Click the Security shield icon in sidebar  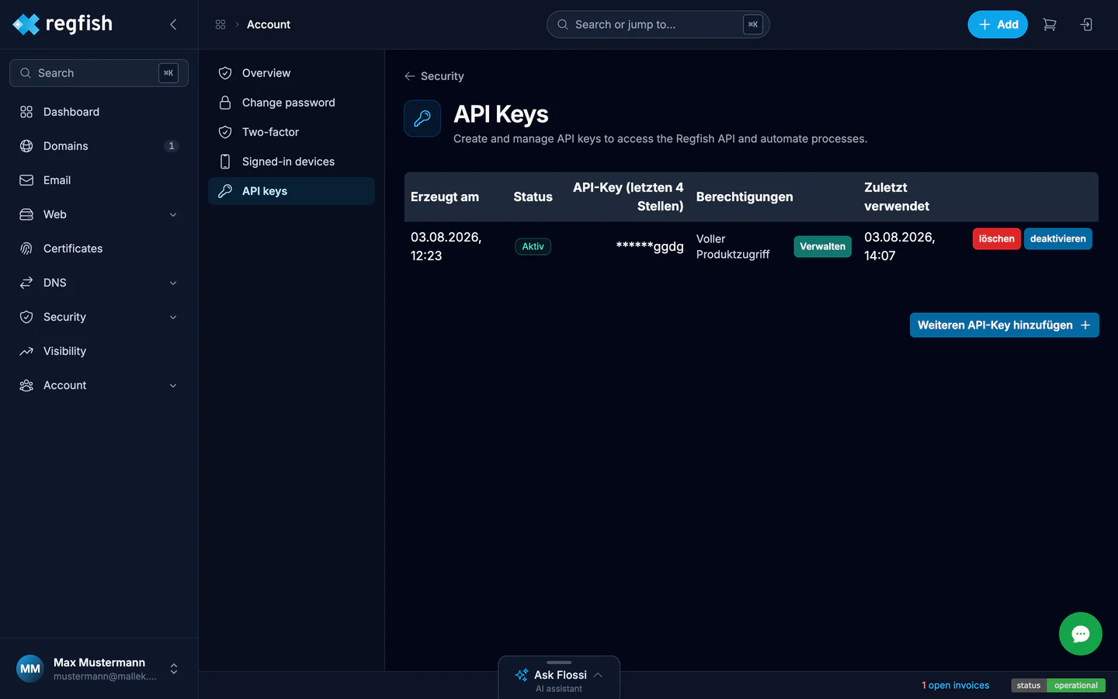(x=26, y=317)
